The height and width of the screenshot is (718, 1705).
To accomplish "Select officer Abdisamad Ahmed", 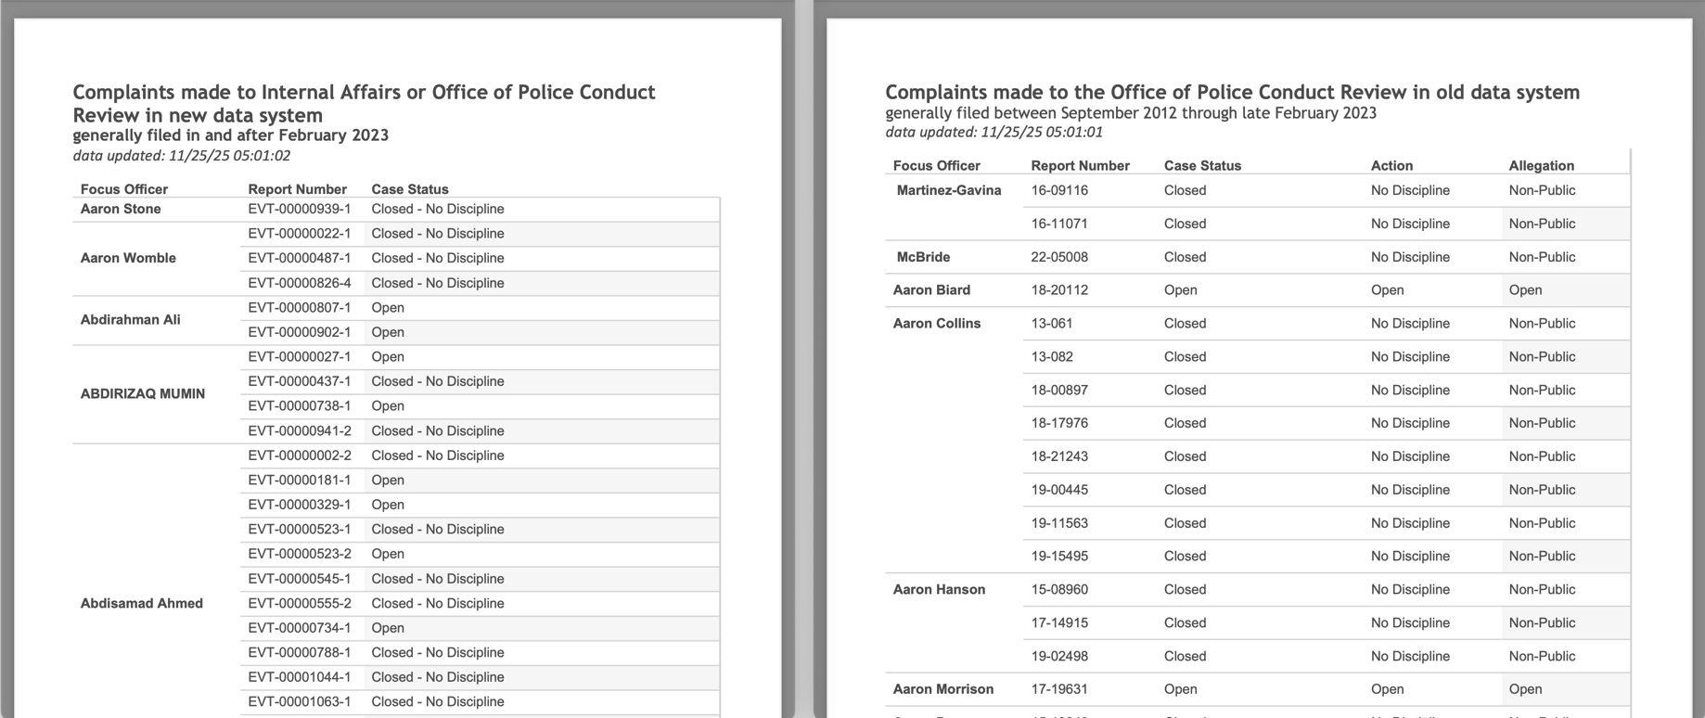I will (142, 604).
